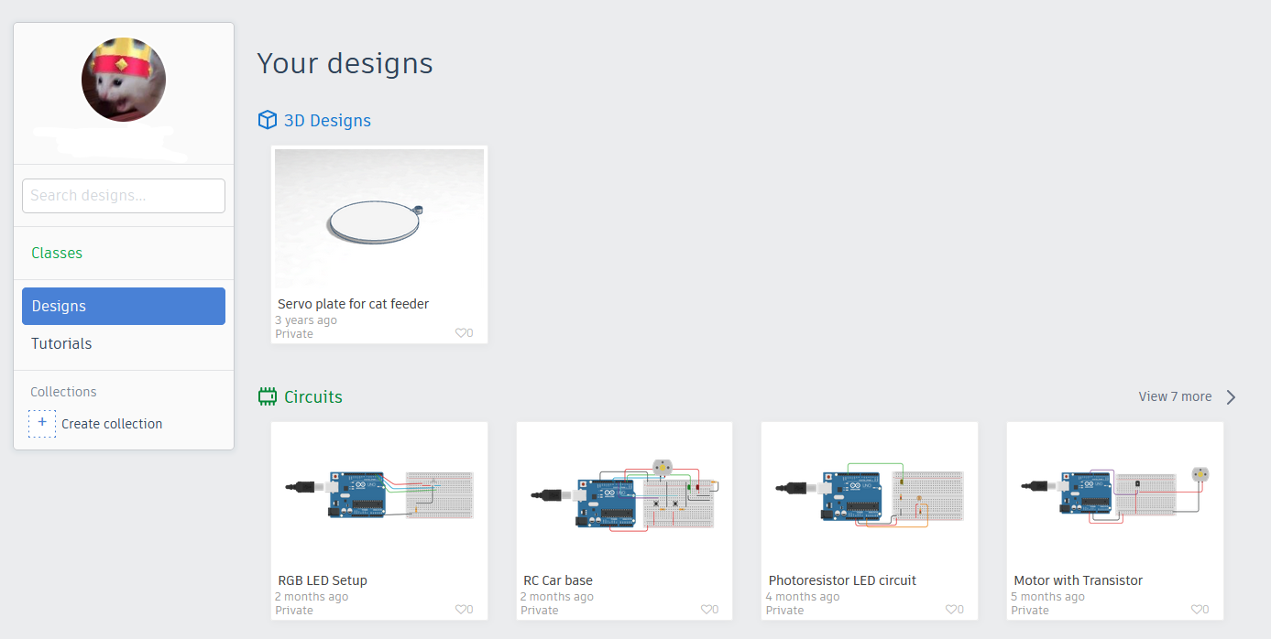
Task: Open the Circuits heading link
Action: click(x=313, y=396)
